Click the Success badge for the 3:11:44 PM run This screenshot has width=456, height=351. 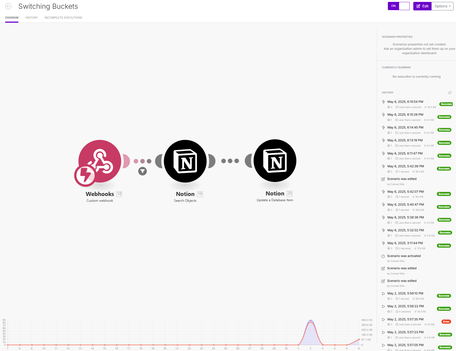444,246
